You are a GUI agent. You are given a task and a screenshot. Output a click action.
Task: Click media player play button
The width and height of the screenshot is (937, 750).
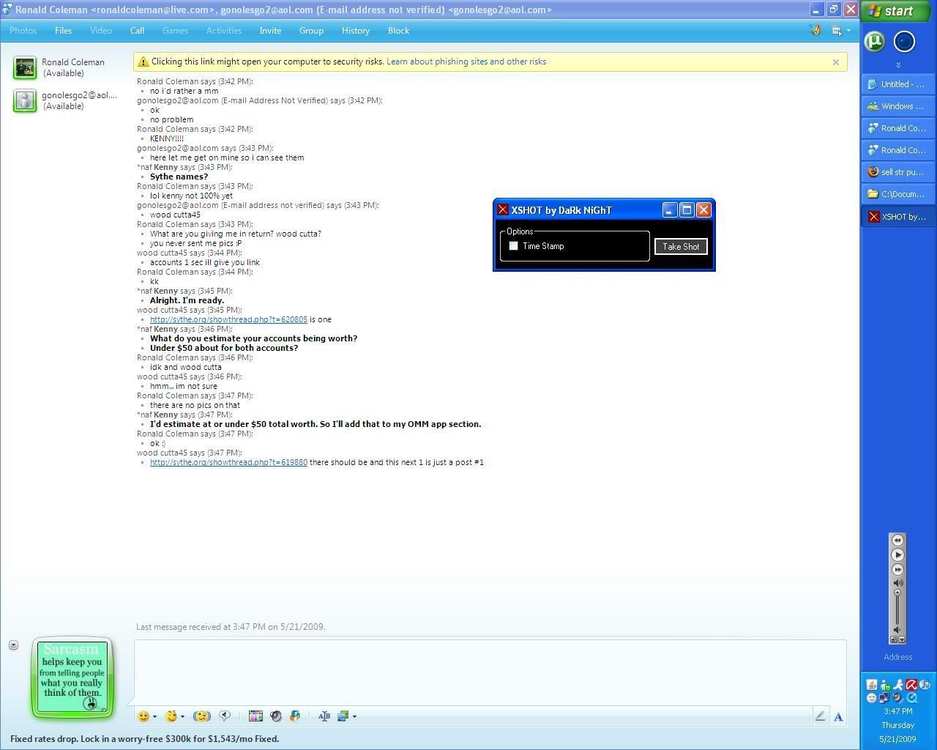click(897, 555)
